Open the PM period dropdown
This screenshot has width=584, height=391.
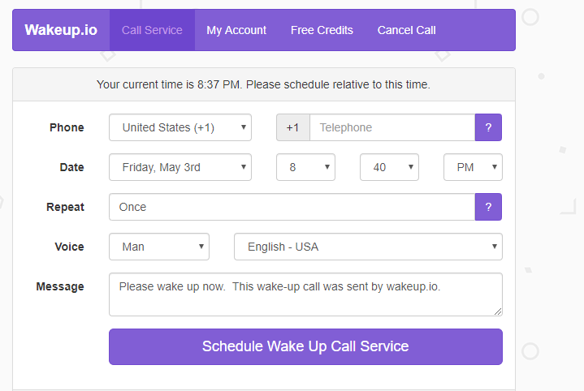click(x=473, y=167)
